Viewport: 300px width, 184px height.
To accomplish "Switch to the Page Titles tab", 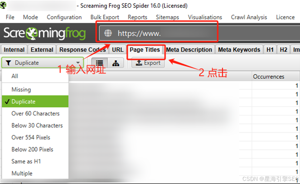I will (x=145, y=50).
